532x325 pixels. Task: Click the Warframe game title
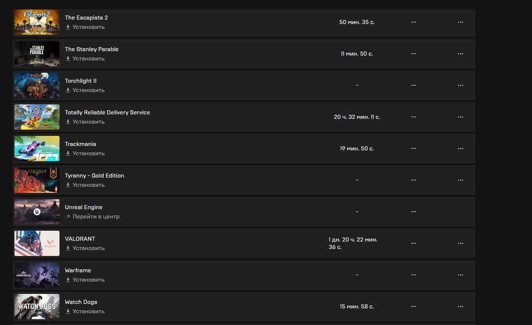pos(78,271)
